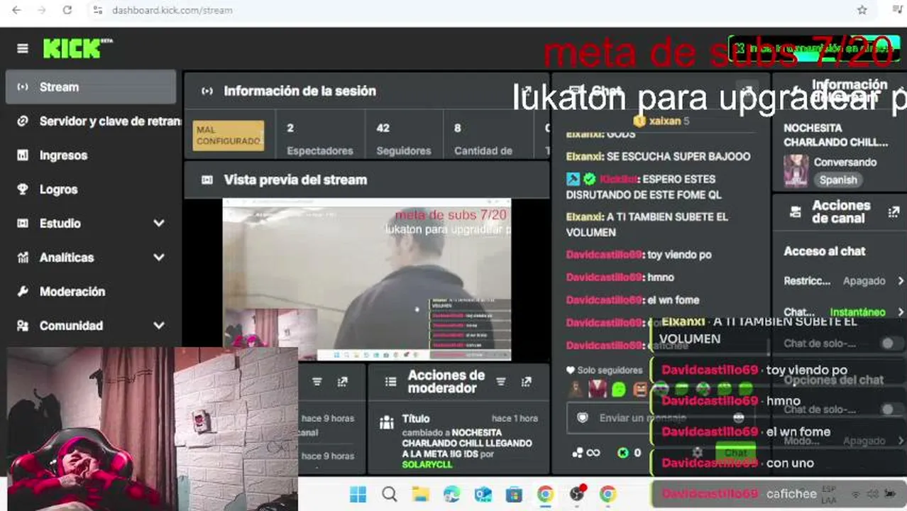This screenshot has height=511, width=907.
Task: Click the 2 Espectadores stat
Action: 319,139
